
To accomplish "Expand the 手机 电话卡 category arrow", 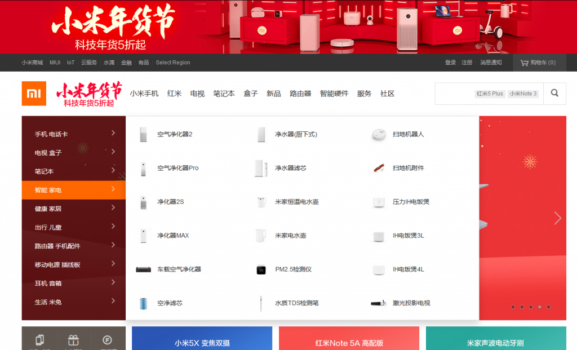I will [113, 133].
